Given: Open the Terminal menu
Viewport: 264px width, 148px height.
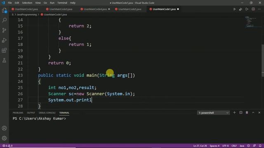Looking at the screenshot, I should tap(62, 3).
